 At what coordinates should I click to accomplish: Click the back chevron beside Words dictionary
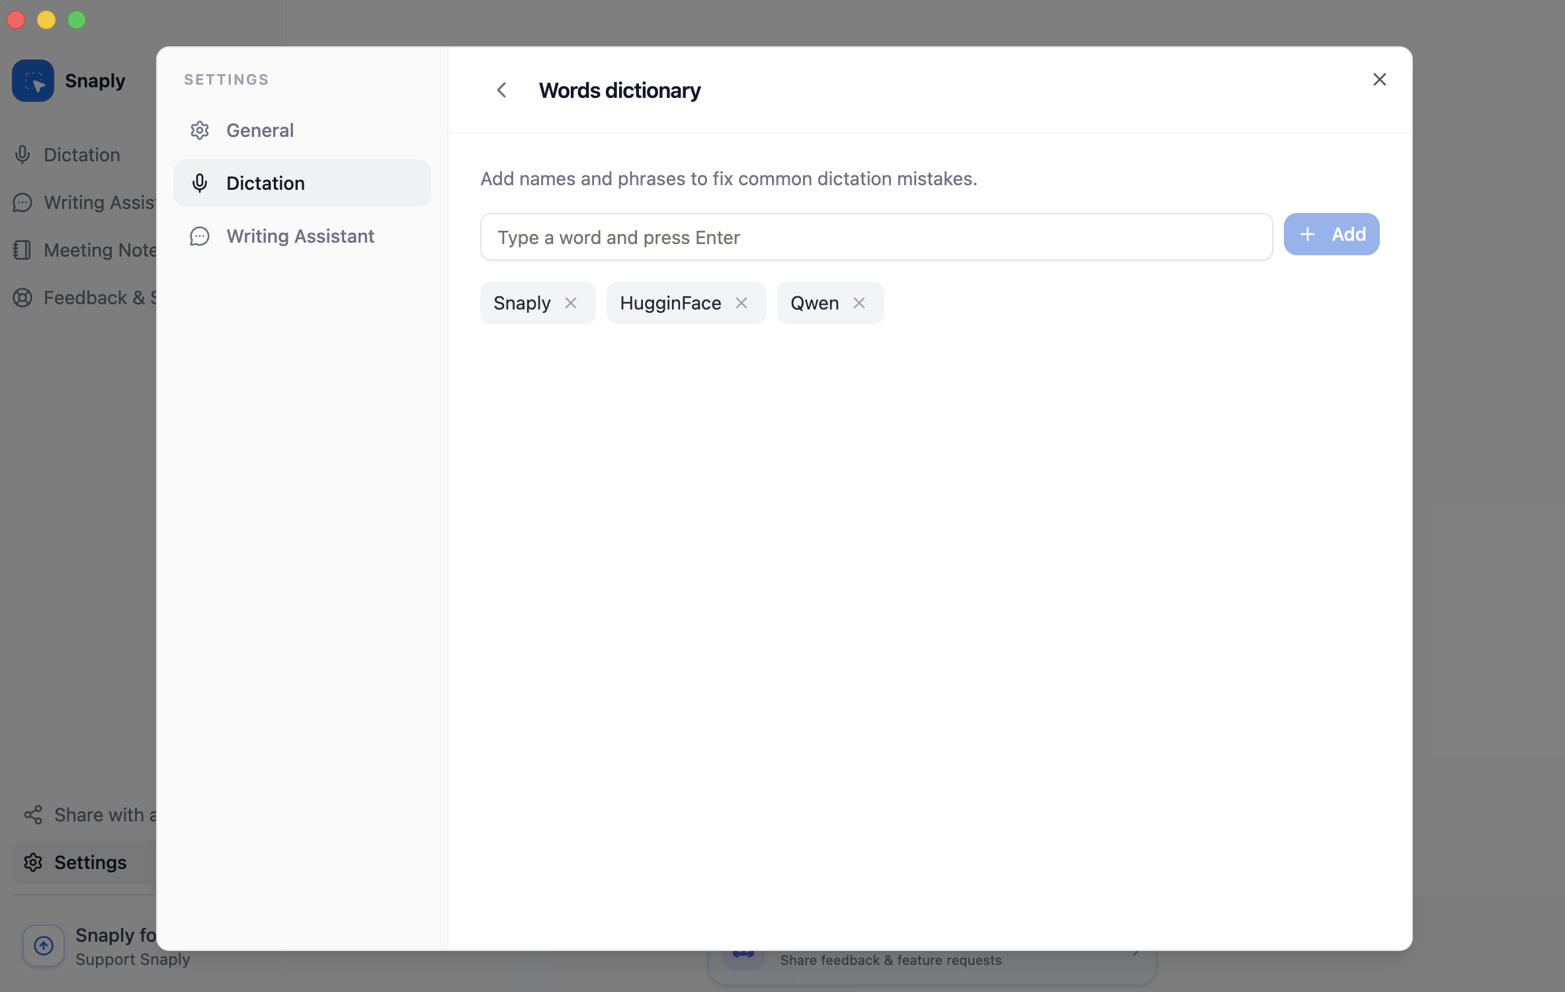coord(501,90)
